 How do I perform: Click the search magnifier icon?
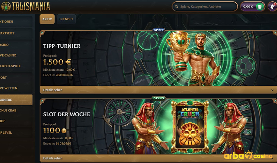[x=177, y=7]
